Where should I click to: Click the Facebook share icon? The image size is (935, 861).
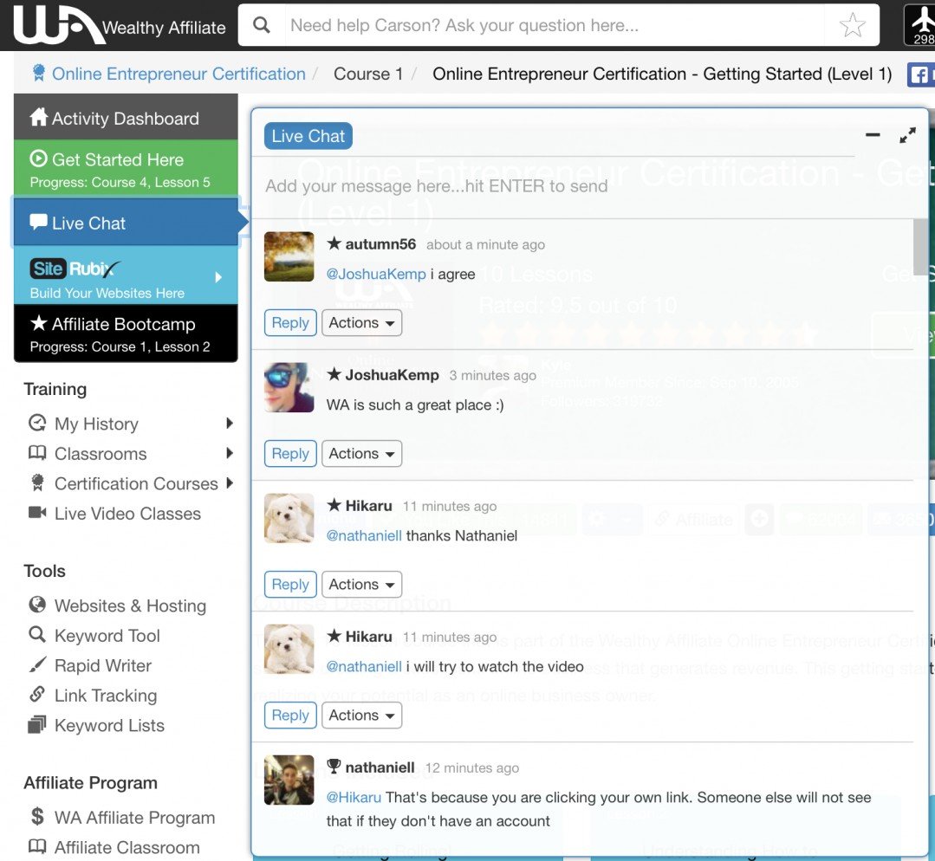click(920, 74)
